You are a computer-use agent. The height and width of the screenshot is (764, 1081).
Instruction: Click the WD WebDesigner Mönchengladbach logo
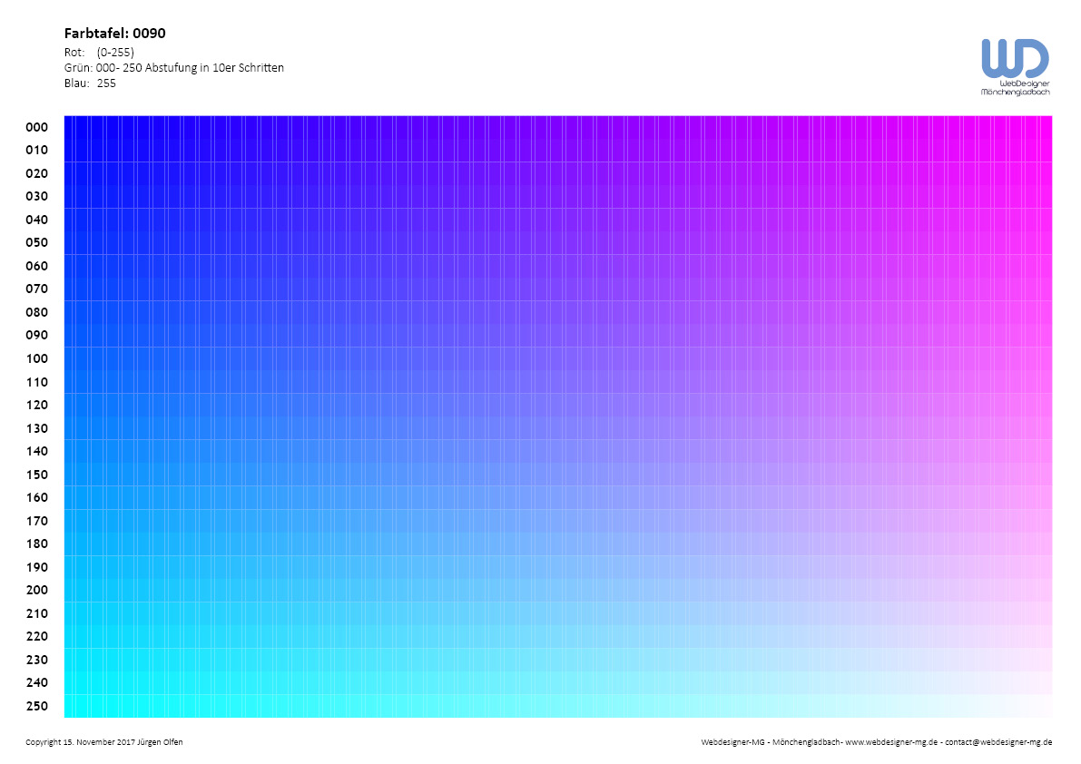pyautogui.click(x=1015, y=67)
